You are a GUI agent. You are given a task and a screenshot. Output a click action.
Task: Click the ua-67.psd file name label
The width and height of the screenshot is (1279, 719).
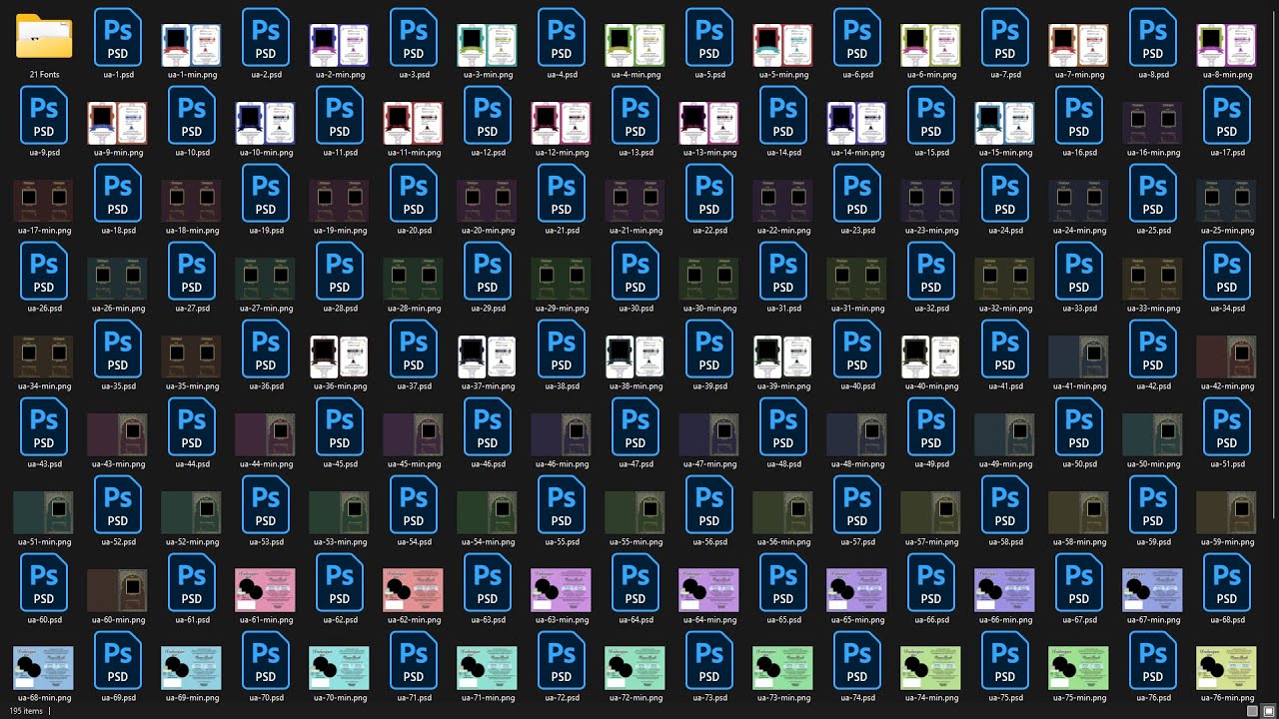tap(1079, 620)
